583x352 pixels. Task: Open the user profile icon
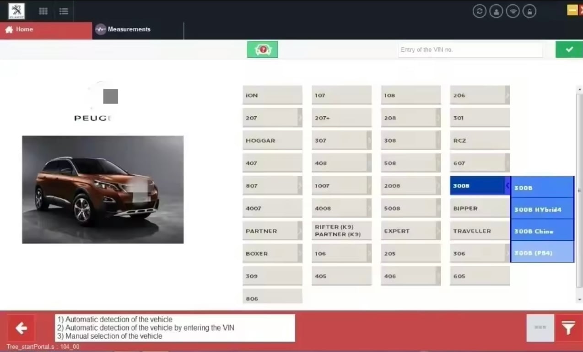pyautogui.click(x=496, y=11)
